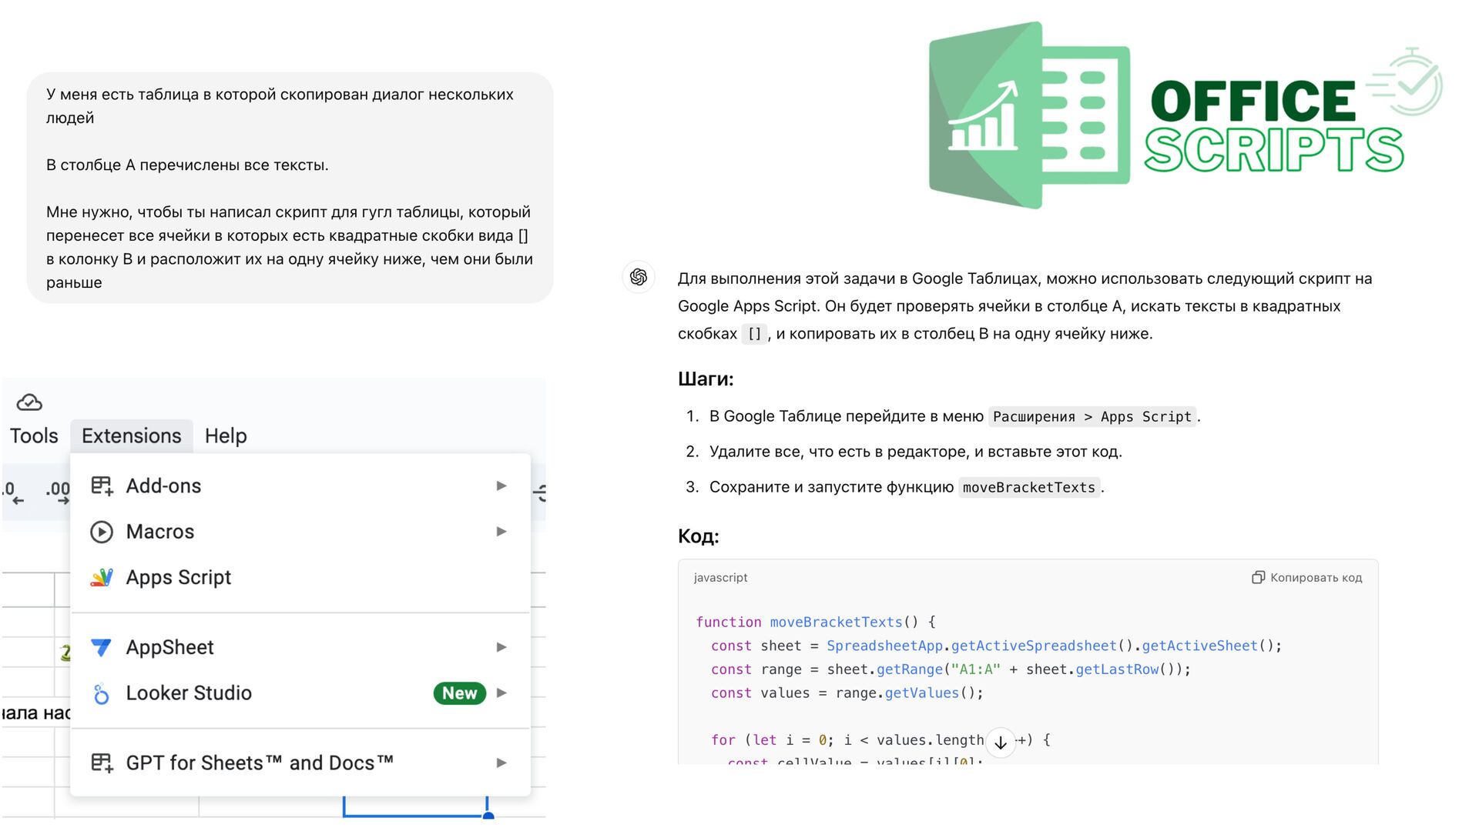The height and width of the screenshot is (831, 1479).
Task: Expand the Macros submenu arrow
Action: click(x=501, y=532)
